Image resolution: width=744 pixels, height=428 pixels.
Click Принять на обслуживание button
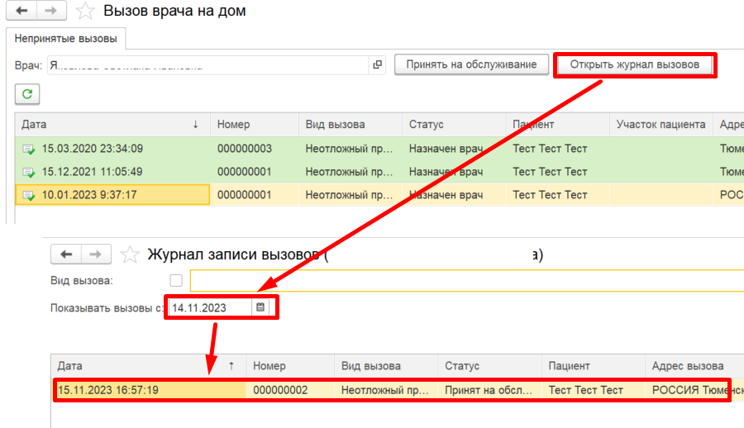click(x=471, y=64)
